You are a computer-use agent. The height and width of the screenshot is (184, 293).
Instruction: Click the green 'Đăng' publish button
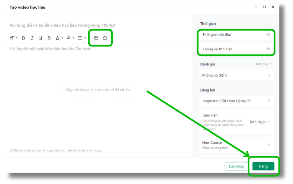[263, 166]
